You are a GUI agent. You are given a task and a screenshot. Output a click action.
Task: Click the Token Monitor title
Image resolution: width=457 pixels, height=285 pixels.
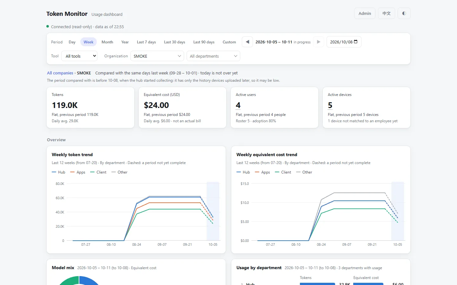[67, 14]
